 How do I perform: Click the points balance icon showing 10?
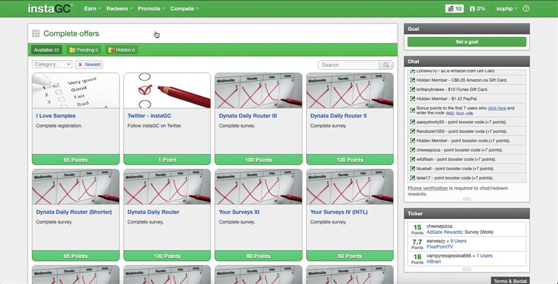pyautogui.click(x=455, y=9)
